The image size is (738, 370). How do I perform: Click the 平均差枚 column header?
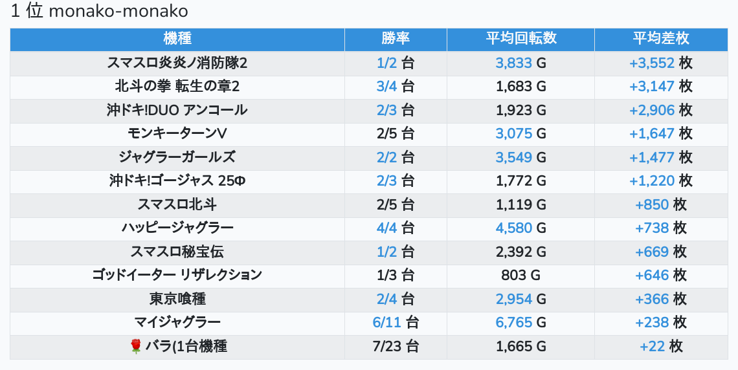(x=660, y=39)
